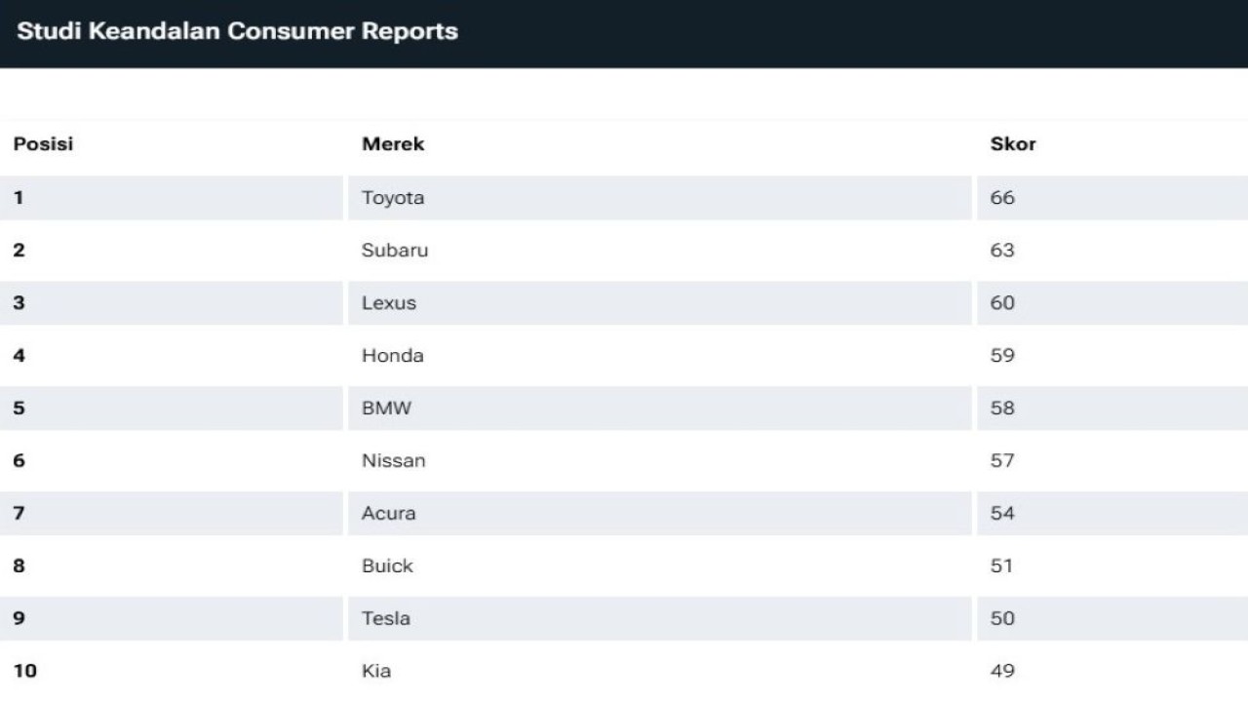Click Toyota's score of 66
The height and width of the screenshot is (702, 1248).
pyautogui.click(x=1002, y=198)
